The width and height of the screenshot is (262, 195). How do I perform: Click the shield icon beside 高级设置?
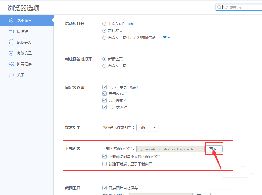coord(11,53)
